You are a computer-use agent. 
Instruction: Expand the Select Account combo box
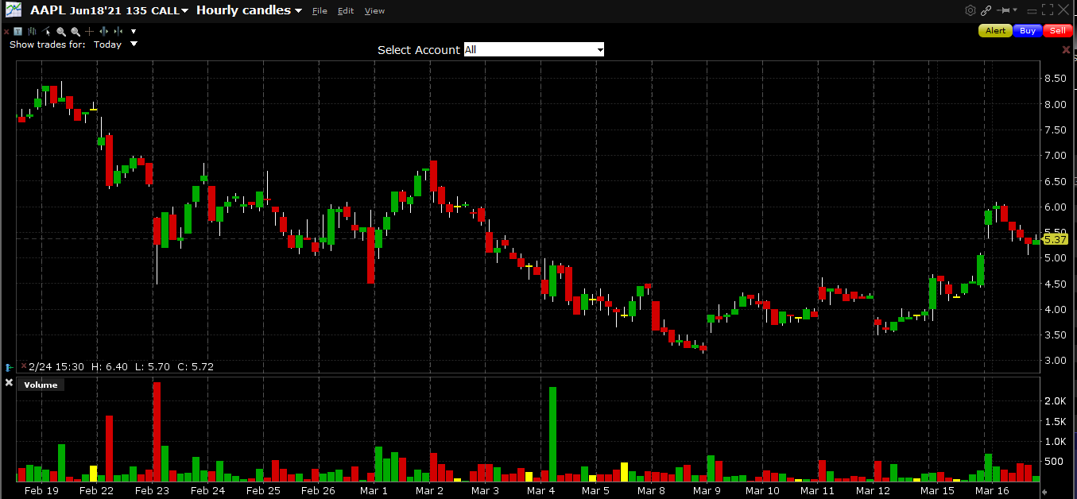pos(533,50)
